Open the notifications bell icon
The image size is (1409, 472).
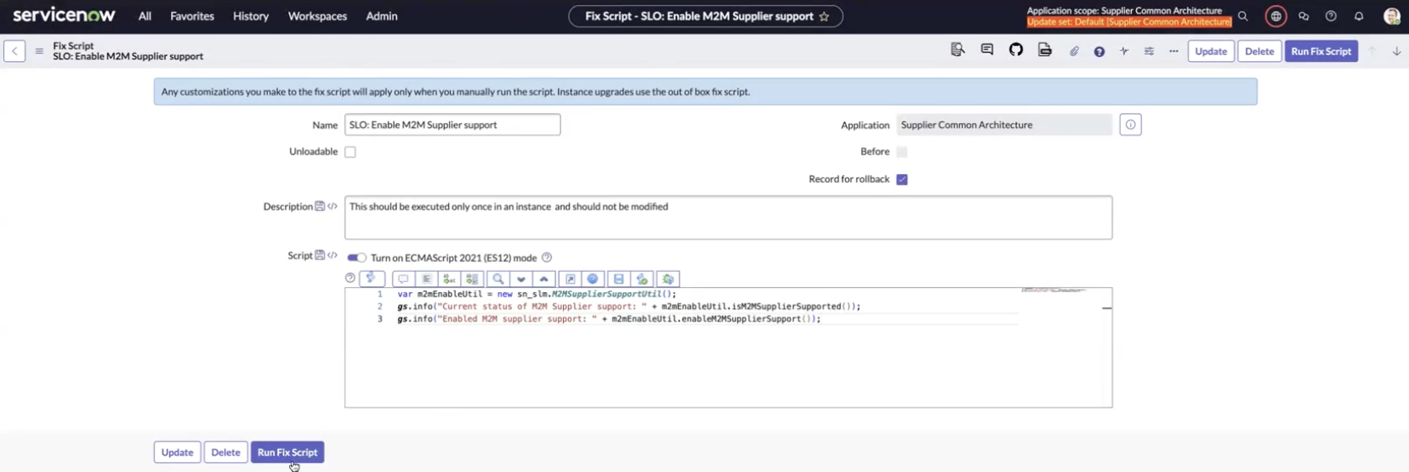[x=1359, y=16]
